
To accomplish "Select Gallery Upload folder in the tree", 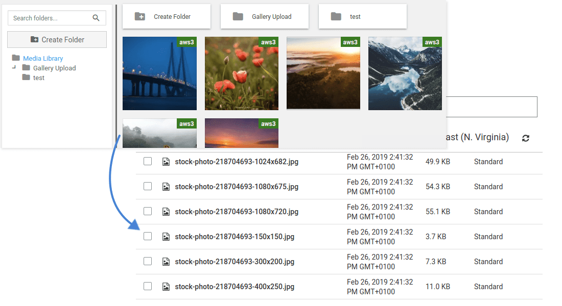I will 55,68.
